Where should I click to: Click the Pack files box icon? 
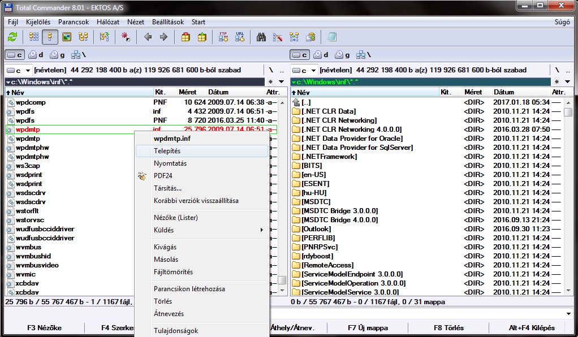[186, 37]
